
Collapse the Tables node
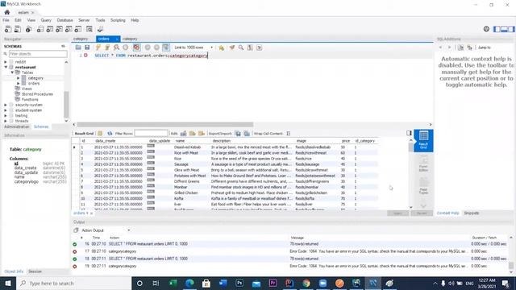(12, 72)
